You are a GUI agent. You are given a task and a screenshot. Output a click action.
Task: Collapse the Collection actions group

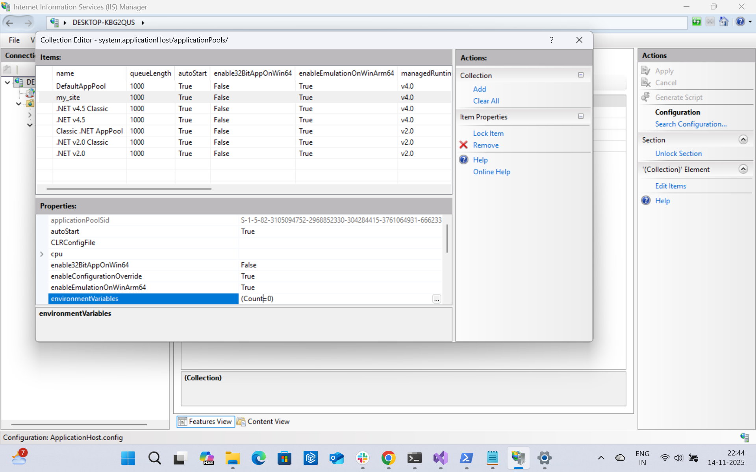580,75
